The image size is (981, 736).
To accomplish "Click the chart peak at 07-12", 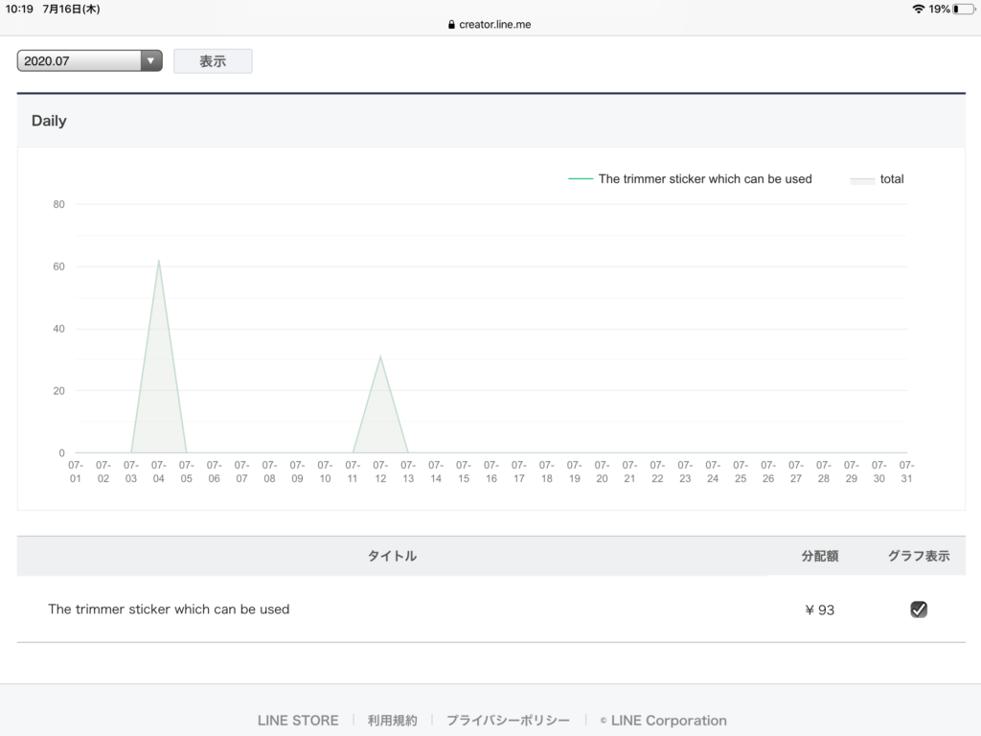I will [380, 356].
